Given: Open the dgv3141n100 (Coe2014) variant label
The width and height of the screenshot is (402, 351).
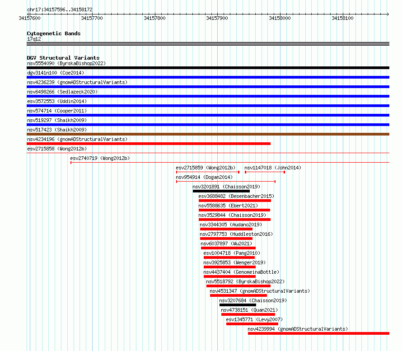Looking at the screenshot, I should (x=56, y=73).
